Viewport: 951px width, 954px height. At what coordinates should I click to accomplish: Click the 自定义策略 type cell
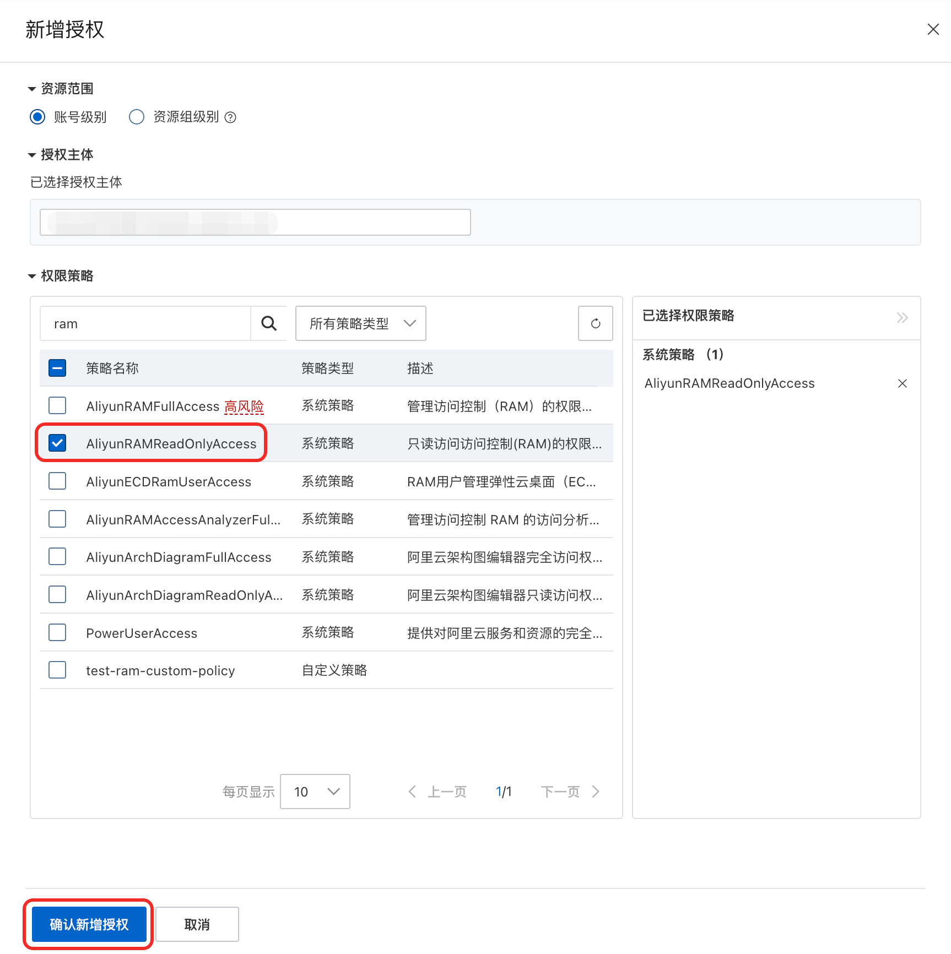(x=334, y=670)
